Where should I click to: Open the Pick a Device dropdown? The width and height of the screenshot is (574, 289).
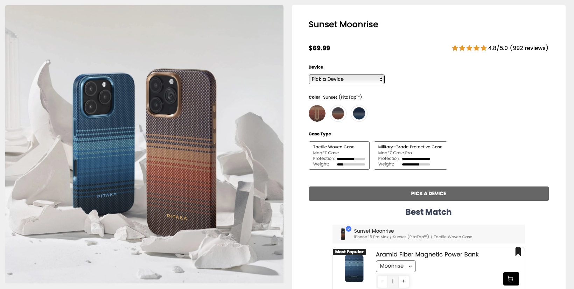pos(346,79)
